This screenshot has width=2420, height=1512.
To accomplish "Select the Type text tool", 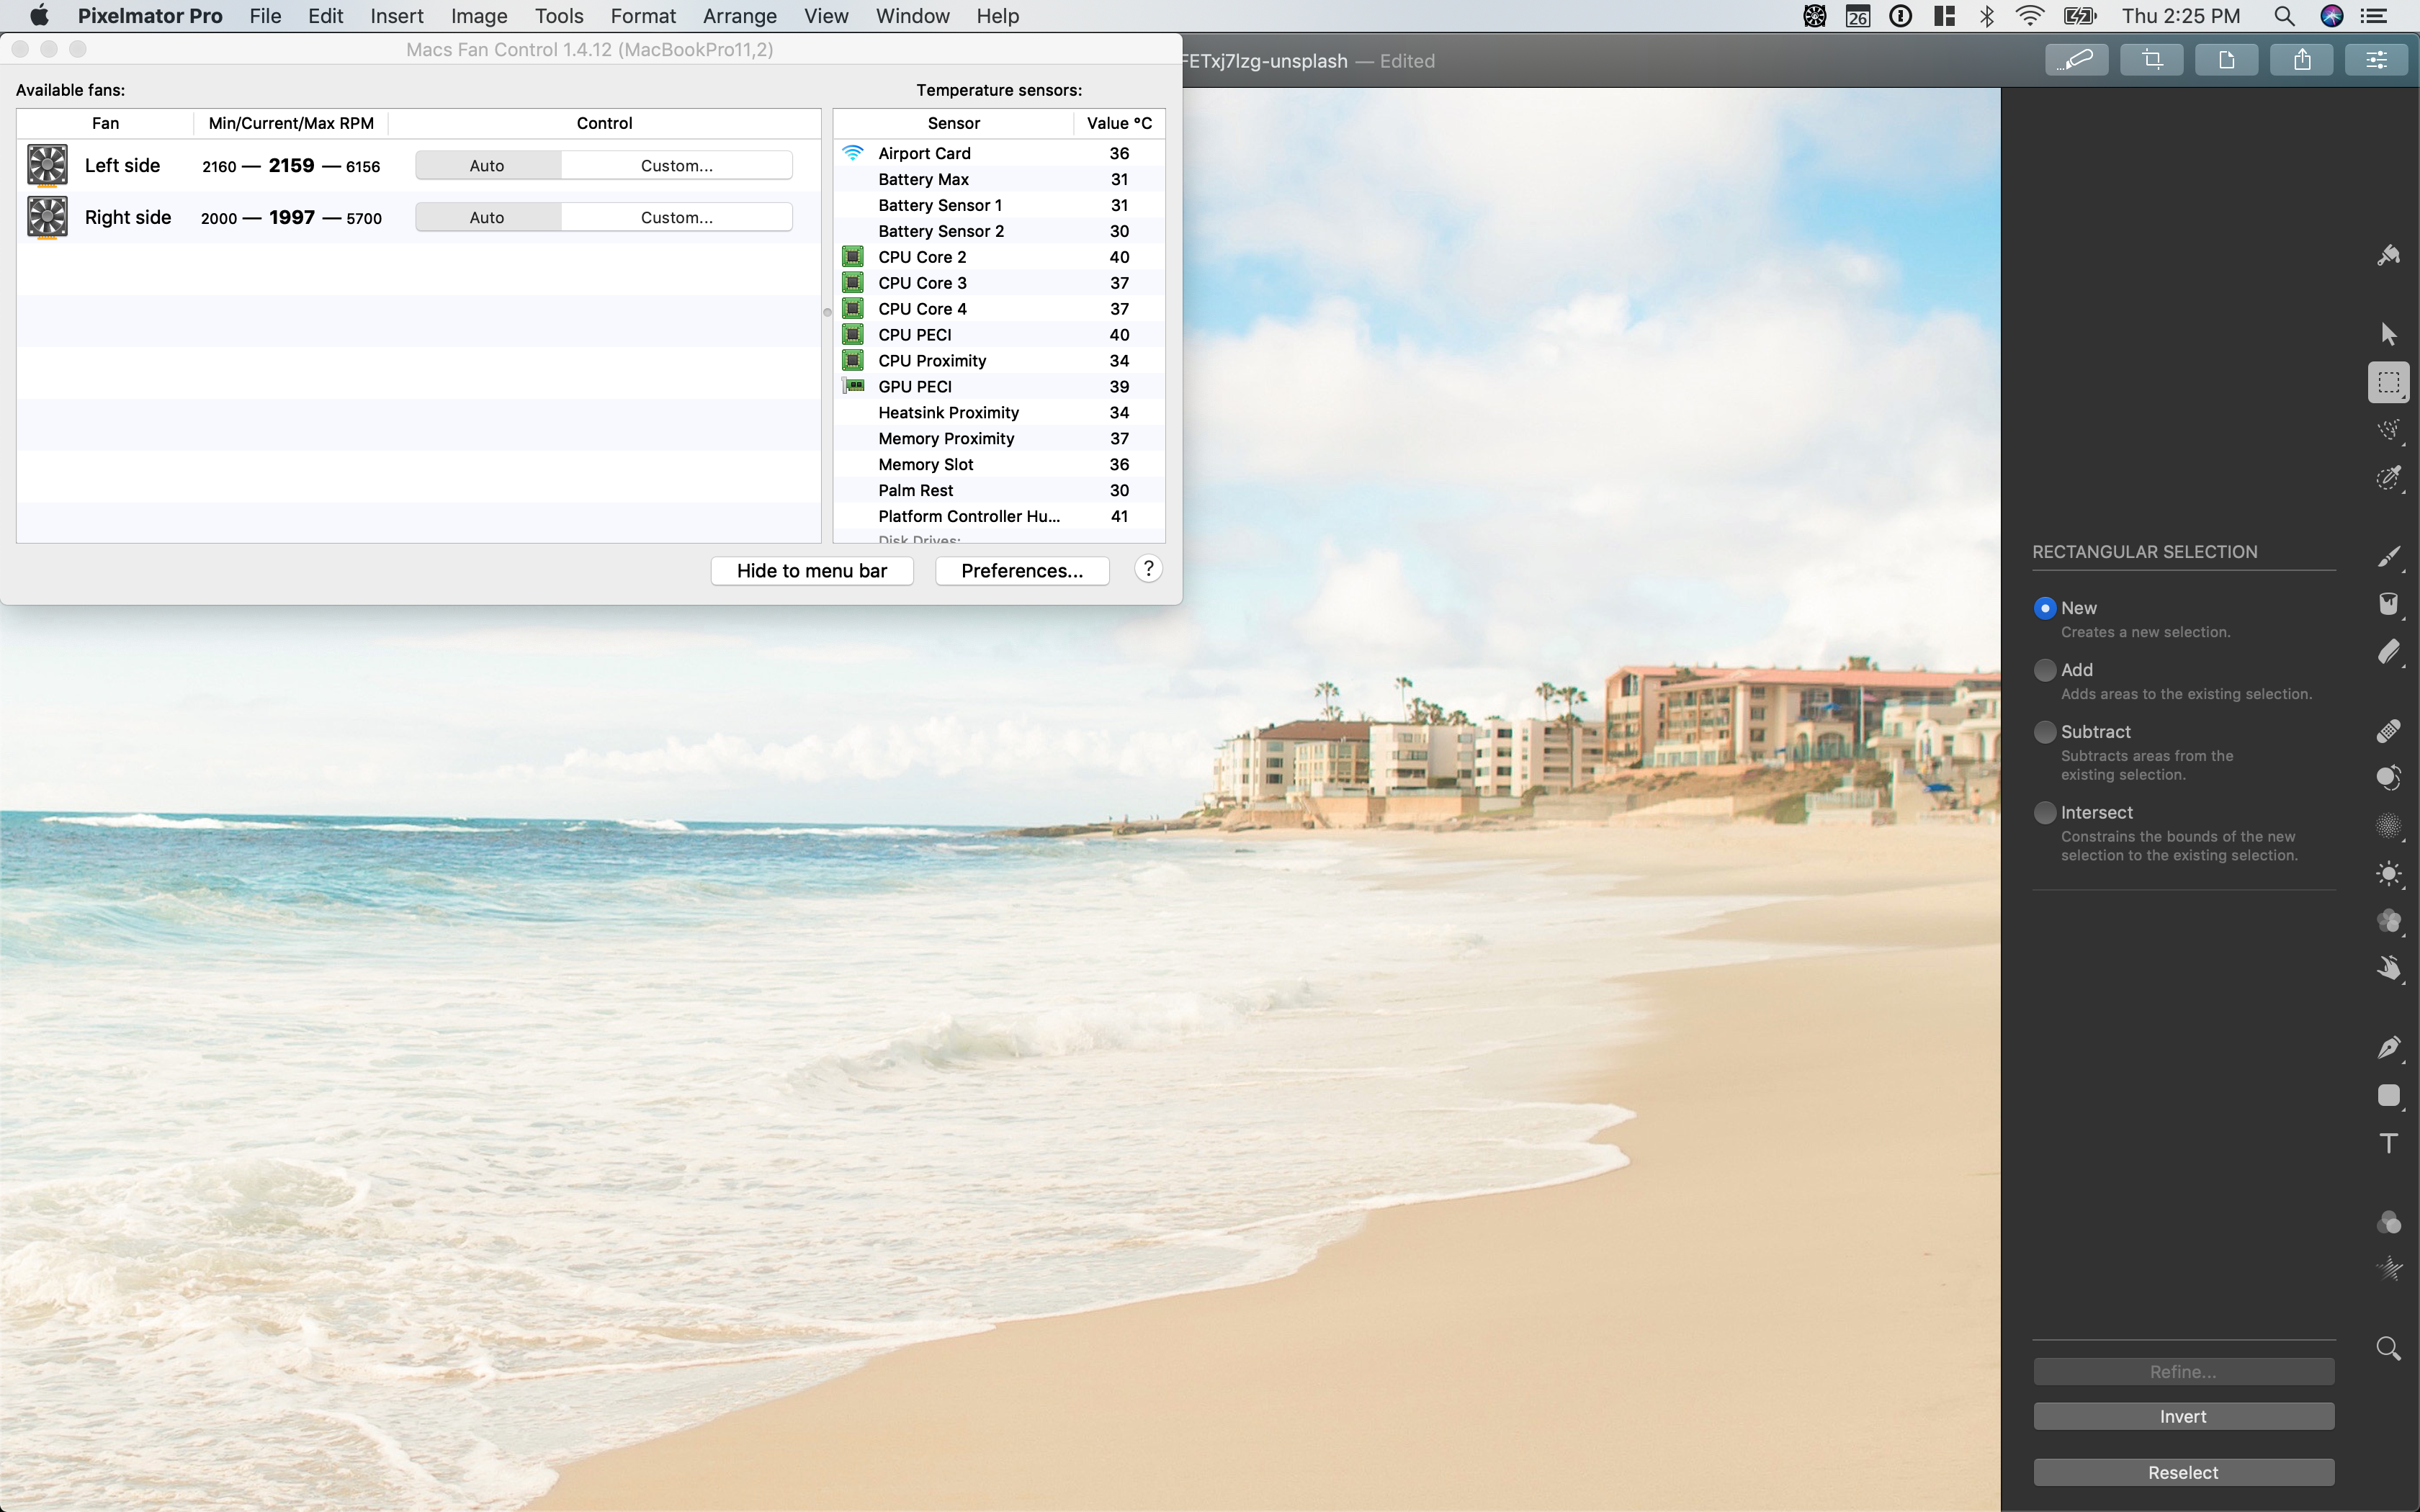I will (2388, 1143).
